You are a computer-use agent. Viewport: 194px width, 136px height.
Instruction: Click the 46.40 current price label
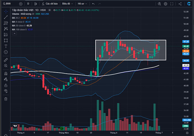click(x=186, y=46)
